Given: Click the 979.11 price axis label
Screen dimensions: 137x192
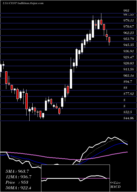Looking at the screenshot, I should [129, 21].
